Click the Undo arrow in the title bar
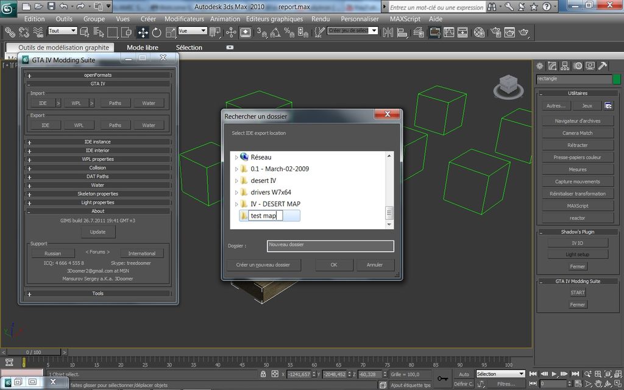The image size is (624, 390). [x=63, y=6]
